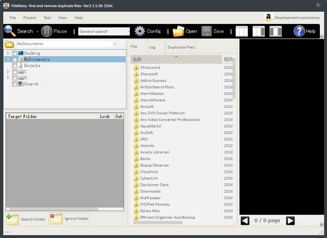Open Help question mark icon

pyautogui.click(x=299, y=31)
